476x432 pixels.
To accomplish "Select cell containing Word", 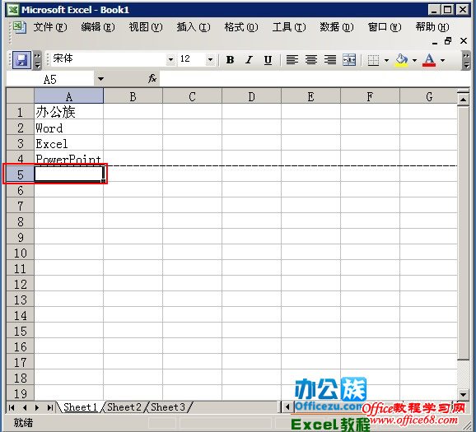I will coord(69,128).
